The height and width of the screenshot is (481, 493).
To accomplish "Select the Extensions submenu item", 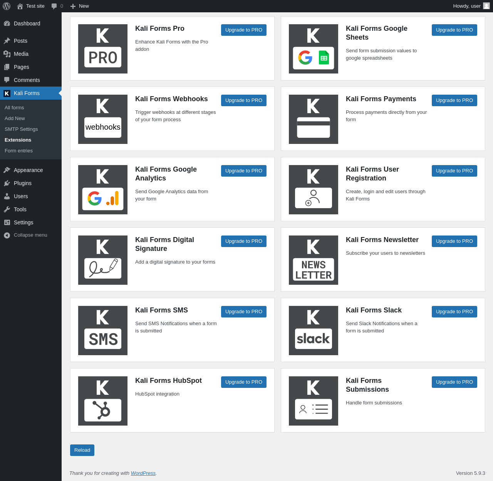I will coord(31,140).
